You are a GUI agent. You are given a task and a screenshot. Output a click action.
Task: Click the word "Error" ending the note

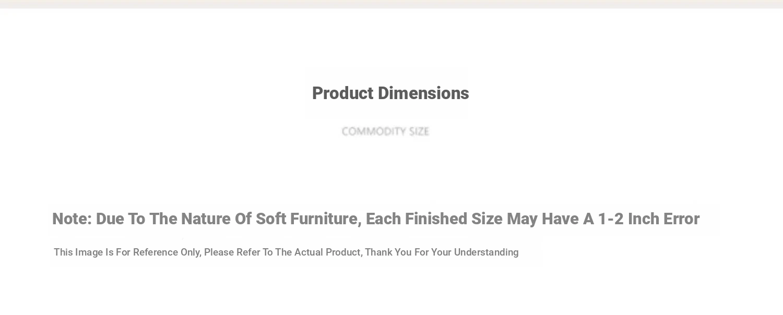click(x=681, y=219)
